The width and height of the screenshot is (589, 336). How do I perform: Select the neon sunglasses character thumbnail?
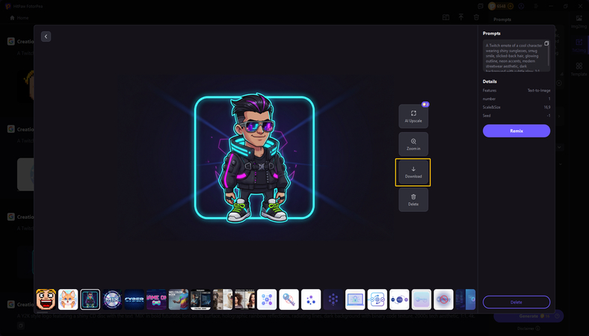(90, 299)
